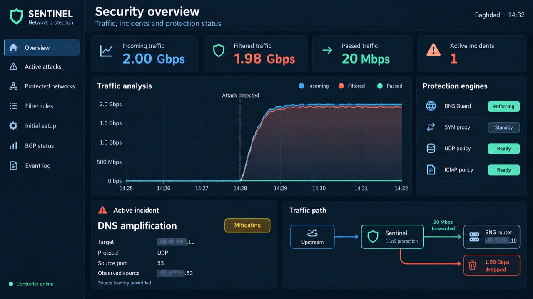The image size is (533, 299).
Task: Click the SYN proxy Standby button
Action: click(504, 127)
